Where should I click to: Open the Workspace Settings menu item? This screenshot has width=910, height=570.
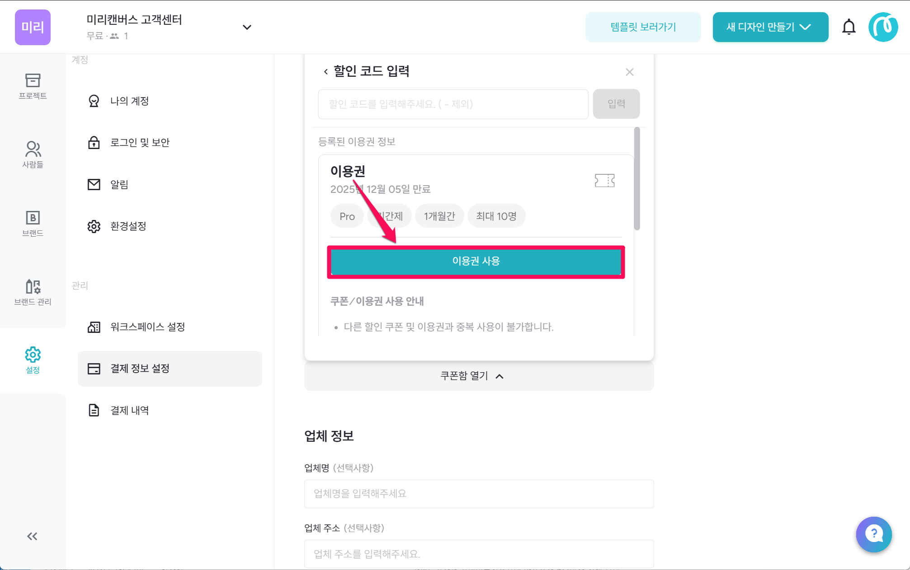click(x=147, y=327)
